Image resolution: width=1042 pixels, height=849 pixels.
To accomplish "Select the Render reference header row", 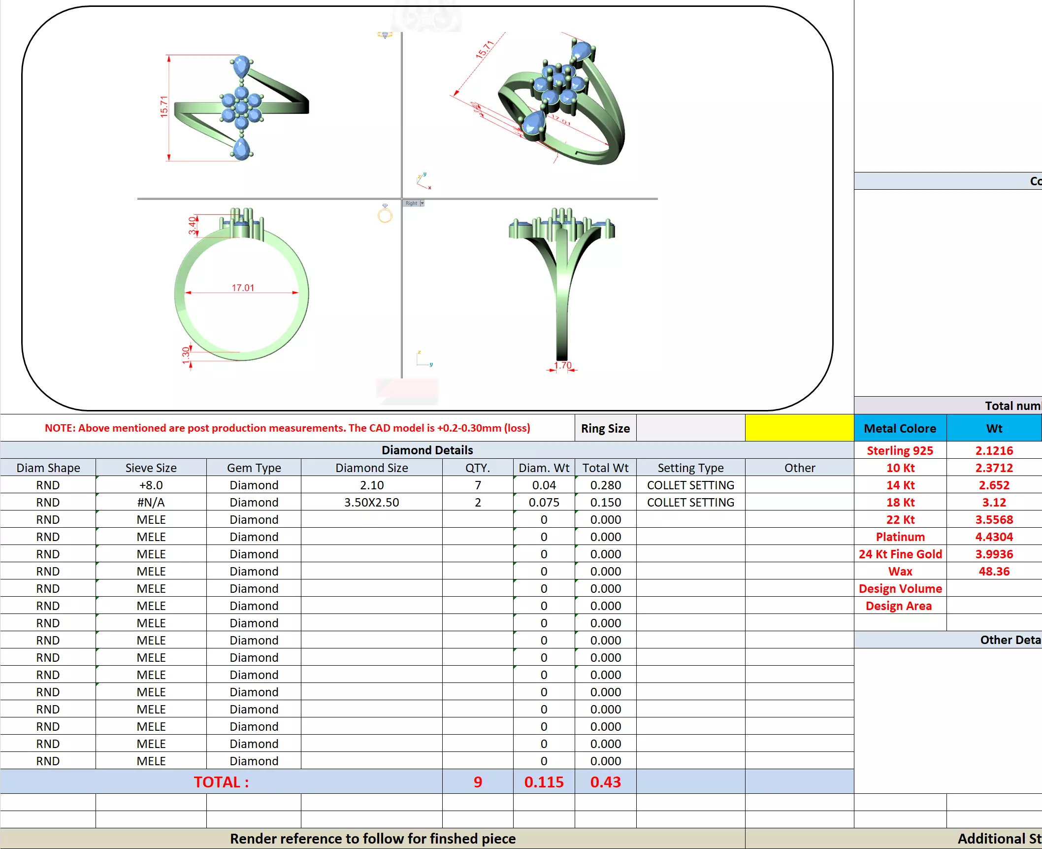I will tap(372, 839).
